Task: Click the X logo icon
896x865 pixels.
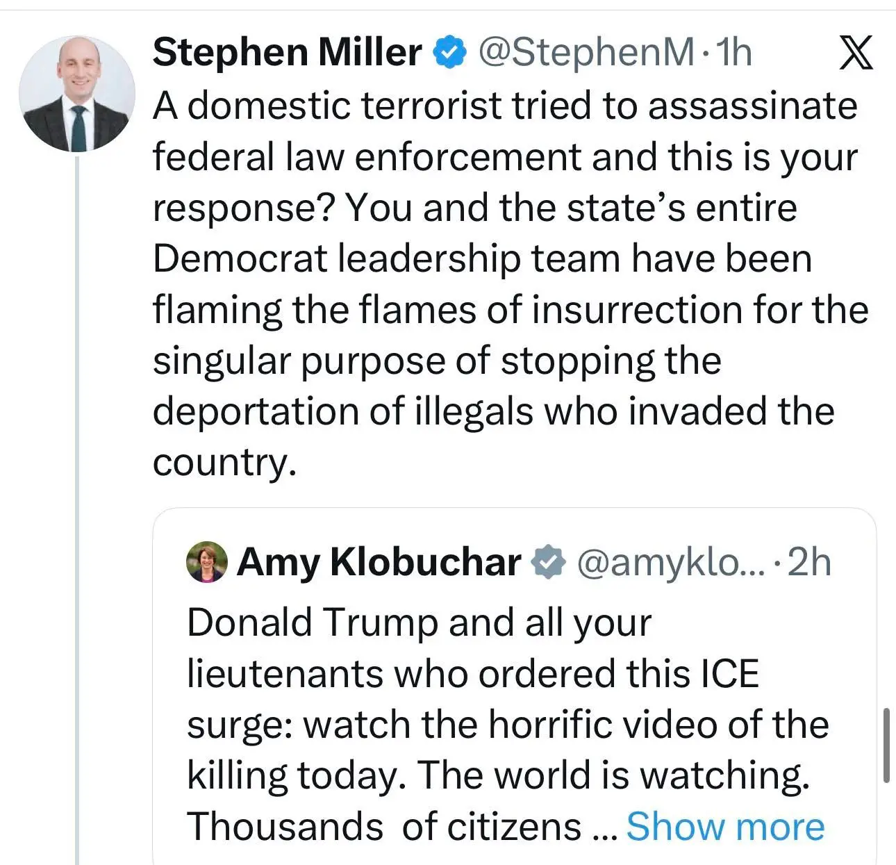Action: (856, 53)
